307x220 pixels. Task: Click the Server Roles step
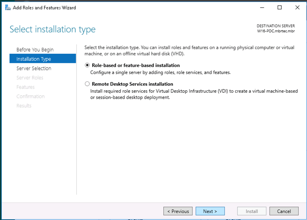(x=30, y=78)
